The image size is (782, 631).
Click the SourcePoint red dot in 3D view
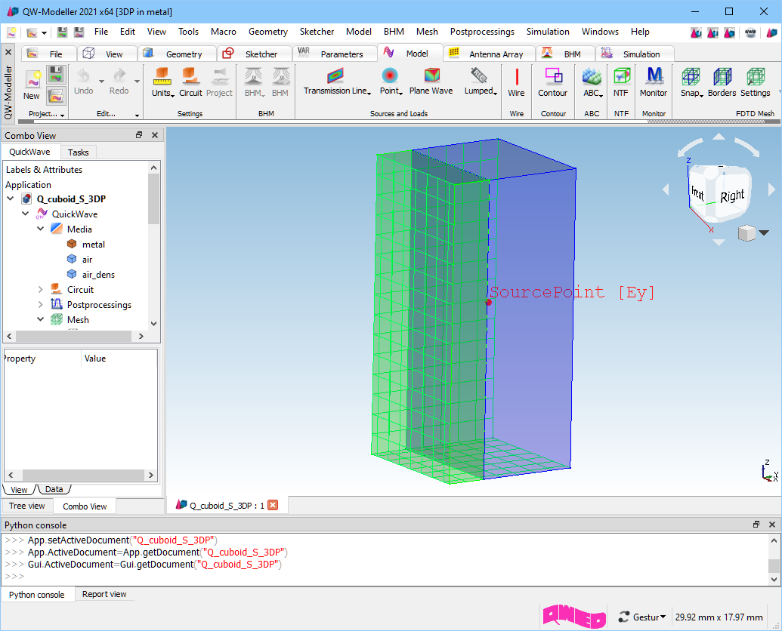point(489,303)
